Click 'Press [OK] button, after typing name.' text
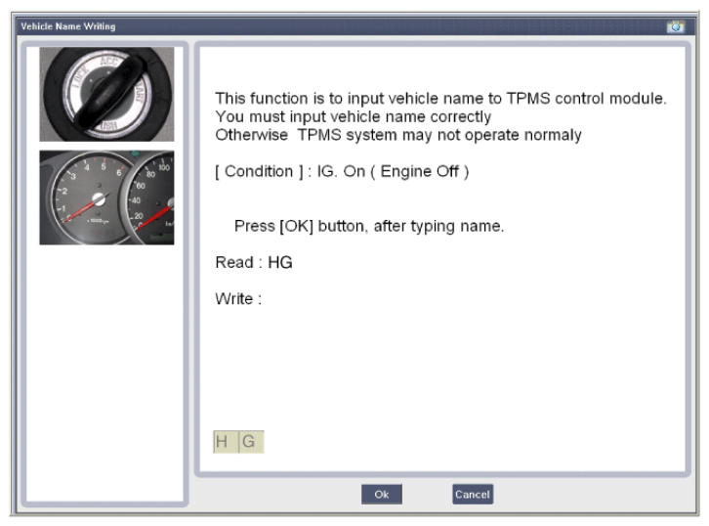Viewport: 709px width, 526px height. 369,226
